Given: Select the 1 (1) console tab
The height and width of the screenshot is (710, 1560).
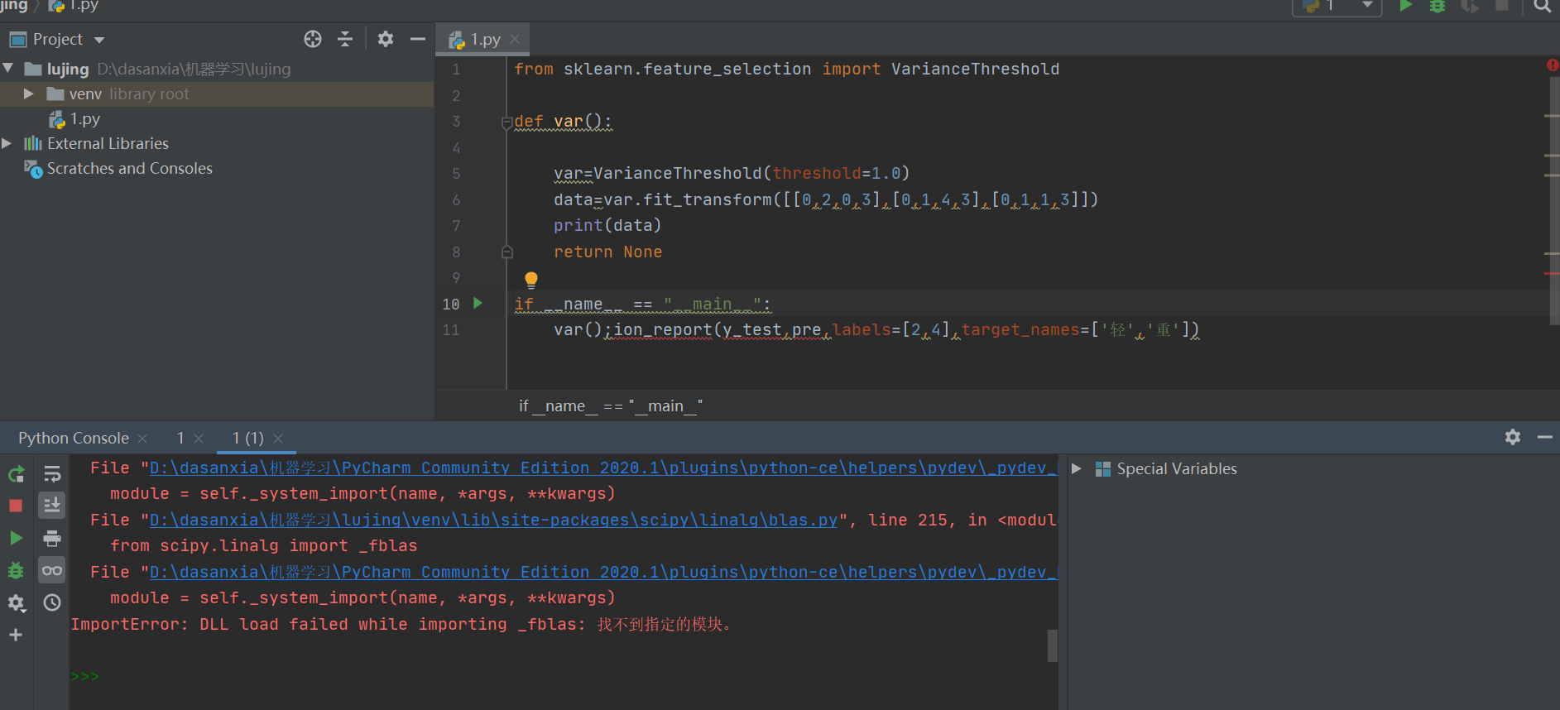Looking at the screenshot, I should coord(247,438).
